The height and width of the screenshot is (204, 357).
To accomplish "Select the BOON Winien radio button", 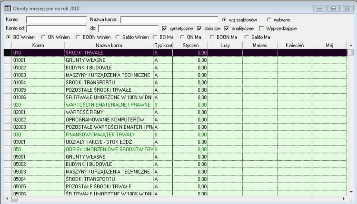I will point(78,37).
